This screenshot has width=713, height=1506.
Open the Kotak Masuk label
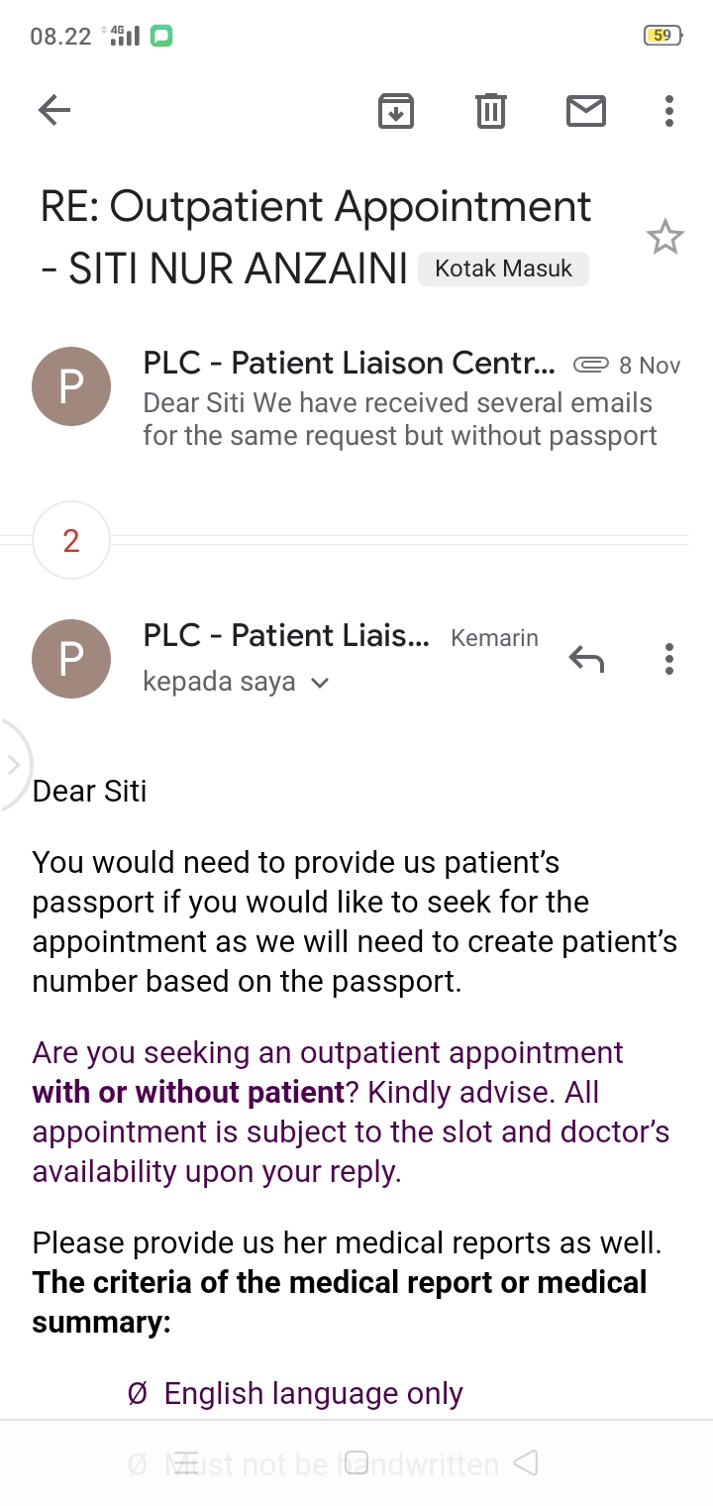(503, 269)
